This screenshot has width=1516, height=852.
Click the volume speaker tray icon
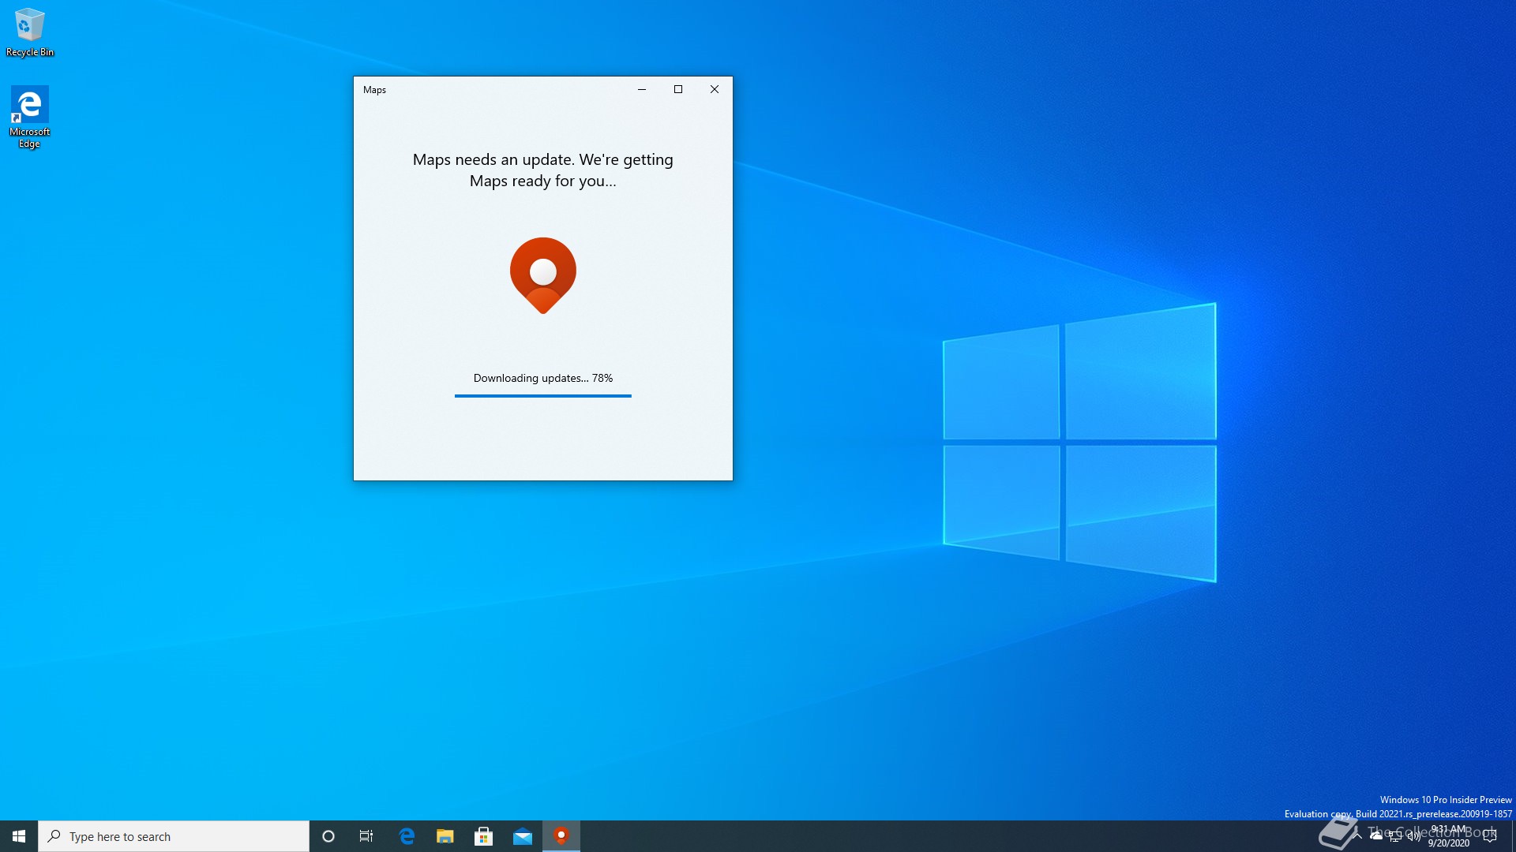click(1414, 836)
